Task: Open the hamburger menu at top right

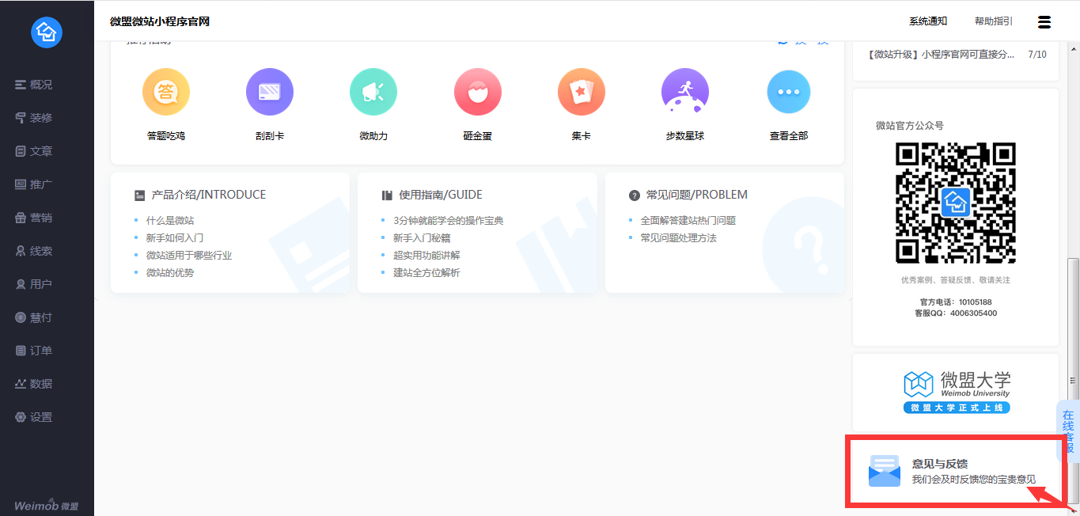Action: (x=1044, y=22)
